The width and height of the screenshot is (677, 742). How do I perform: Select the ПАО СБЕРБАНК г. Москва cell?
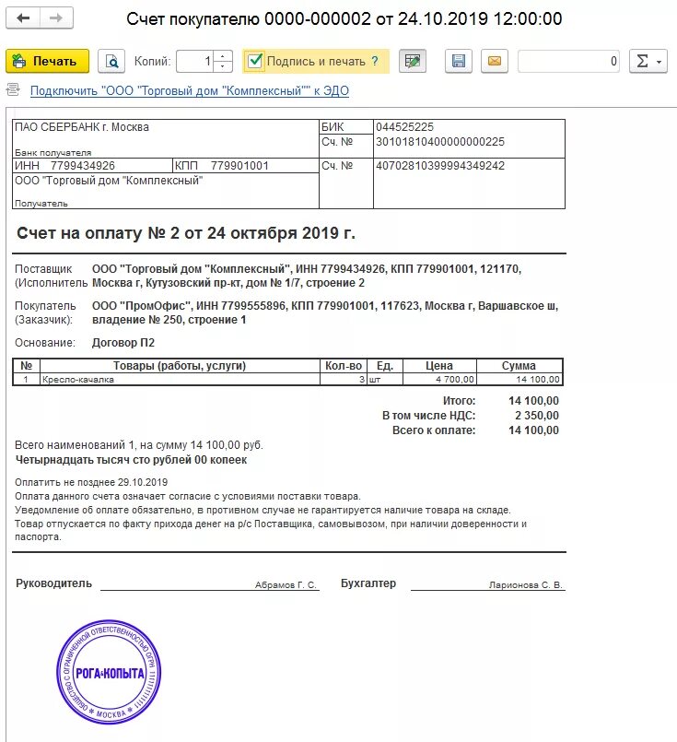click(166, 138)
